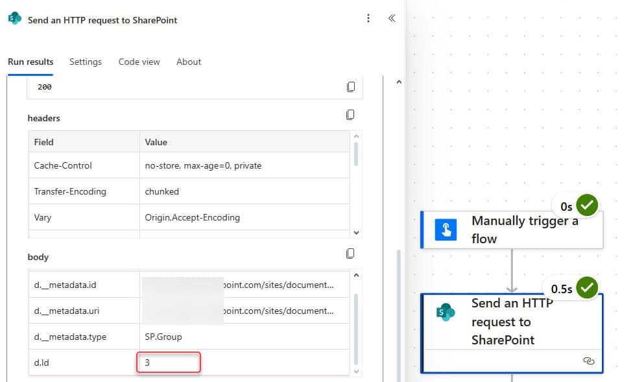Select the Send an HTTP request card
The height and width of the screenshot is (382, 633).
click(512, 333)
